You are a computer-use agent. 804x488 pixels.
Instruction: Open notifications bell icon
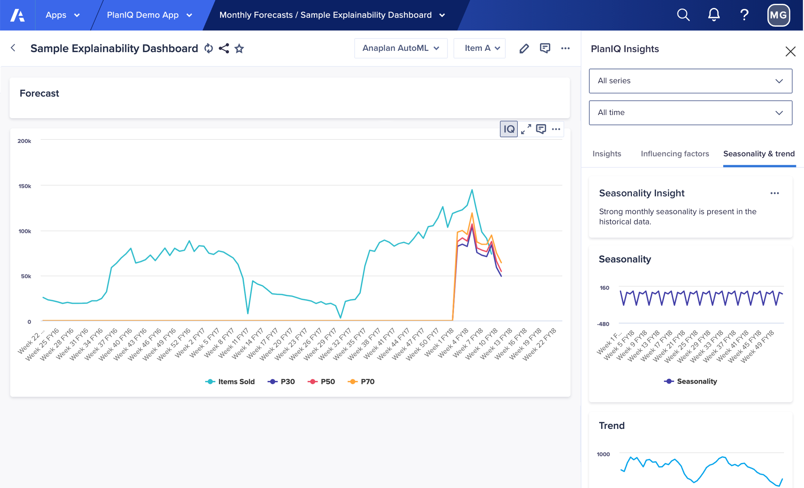tap(714, 15)
